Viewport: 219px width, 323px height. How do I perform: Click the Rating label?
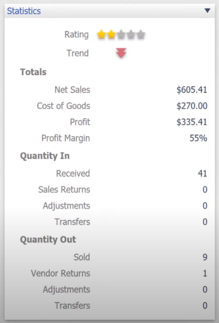coord(76,35)
